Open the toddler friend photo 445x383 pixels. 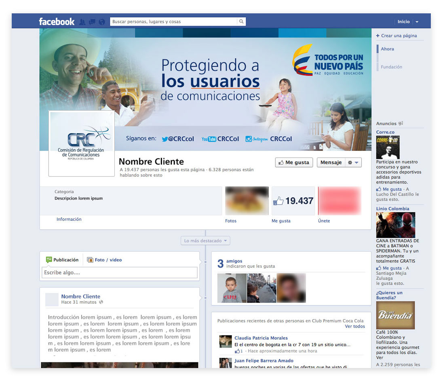pyautogui.click(x=232, y=288)
